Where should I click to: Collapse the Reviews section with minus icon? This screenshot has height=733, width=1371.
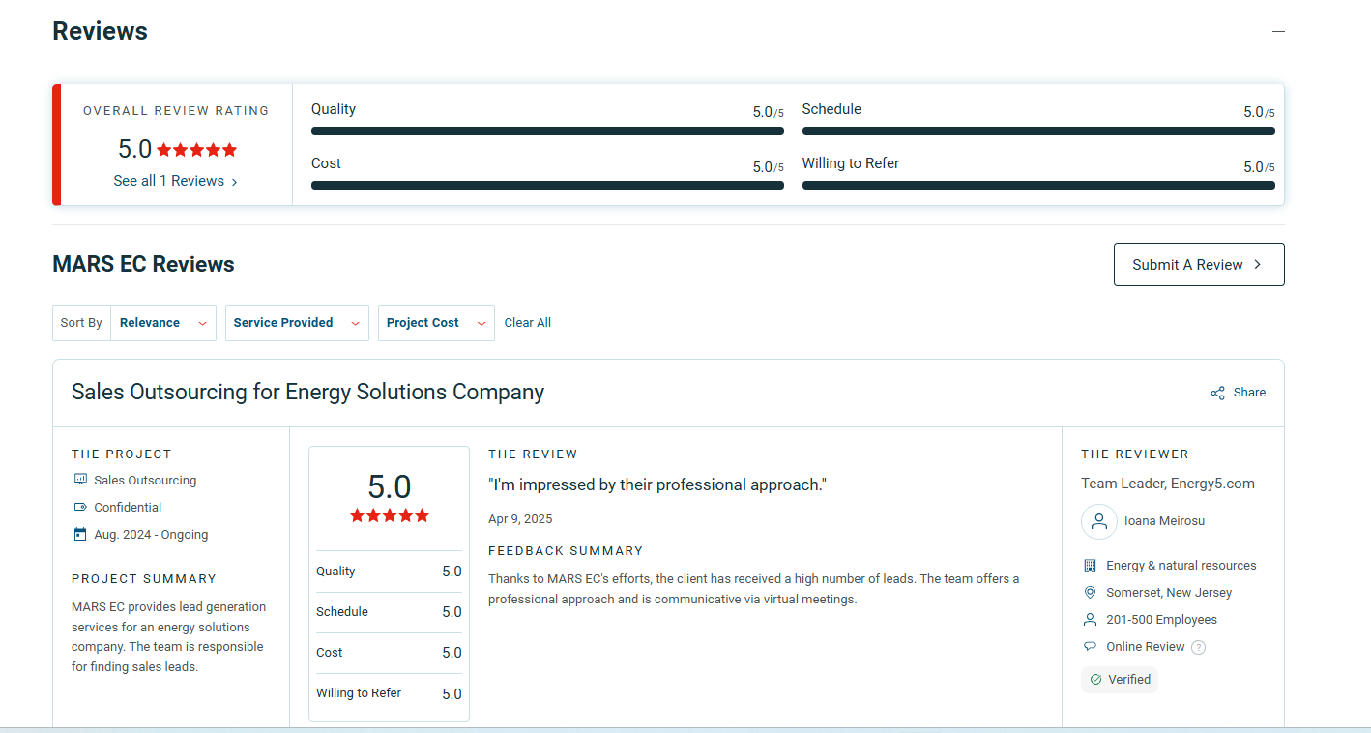(1278, 32)
